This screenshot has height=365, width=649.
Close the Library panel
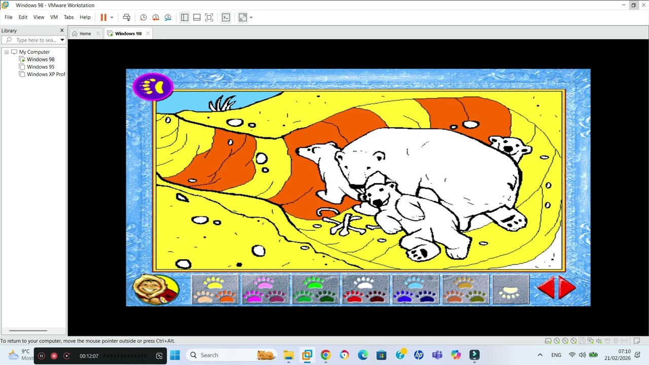point(62,30)
